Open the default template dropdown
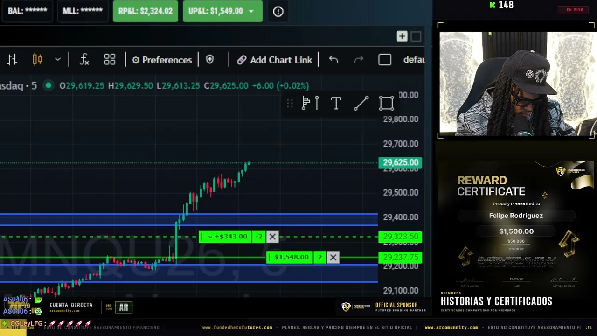Screen dimensions: 597x336 414,60
